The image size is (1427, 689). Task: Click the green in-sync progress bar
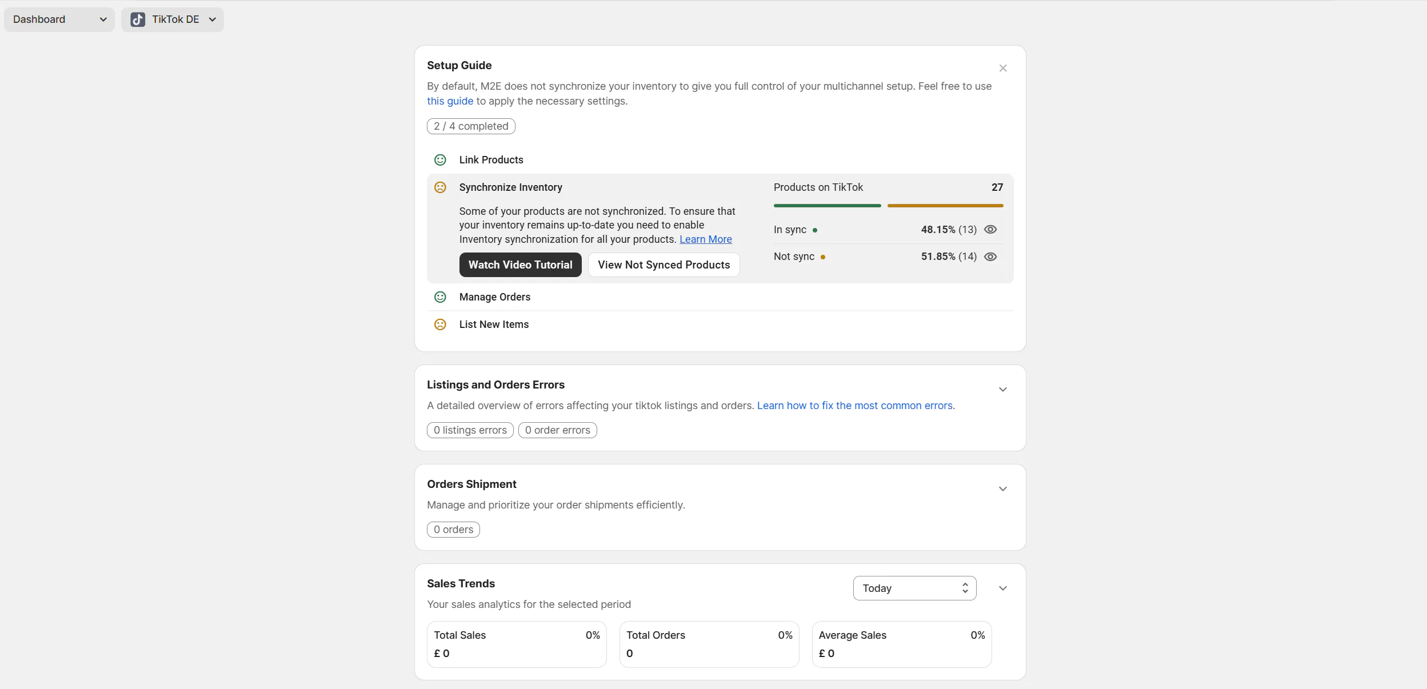827,206
